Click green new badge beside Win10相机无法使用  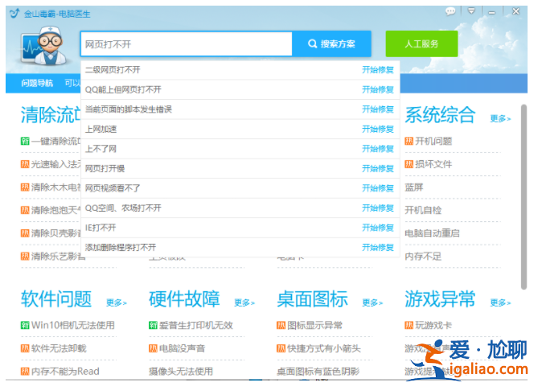[25, 326]
